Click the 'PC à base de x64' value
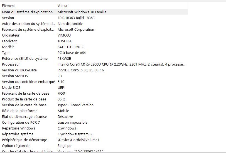 coord(72,53)
